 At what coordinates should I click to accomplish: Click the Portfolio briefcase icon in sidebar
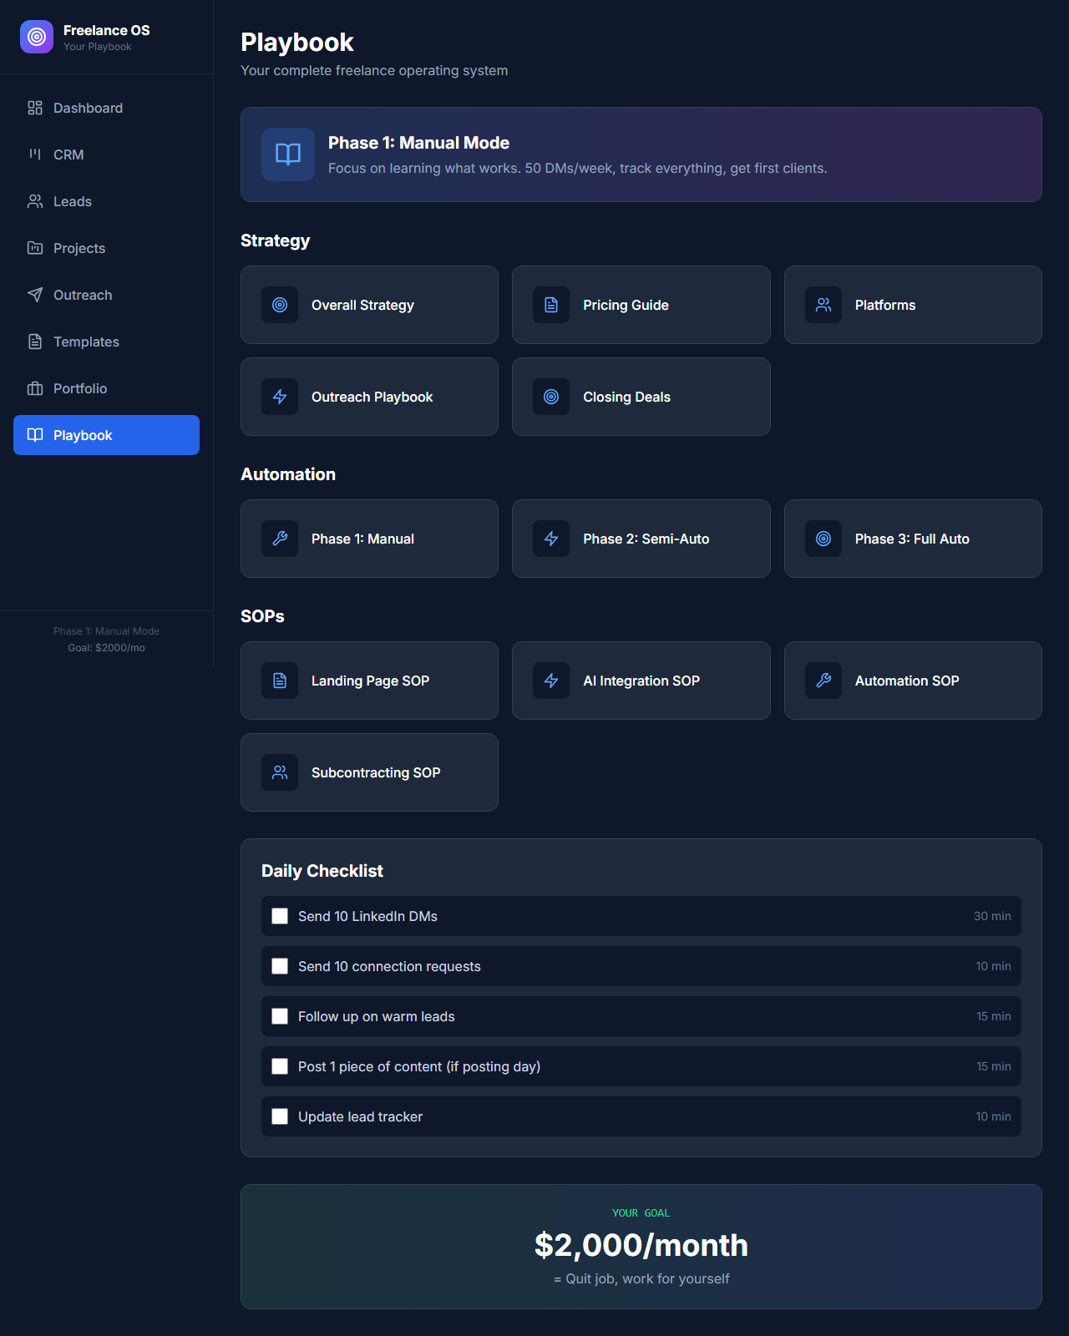pos(35,388)
